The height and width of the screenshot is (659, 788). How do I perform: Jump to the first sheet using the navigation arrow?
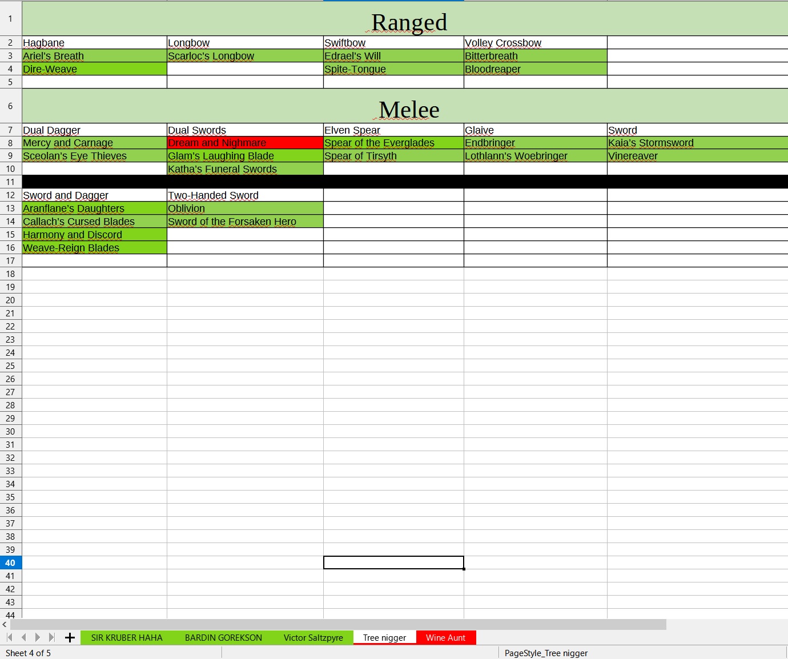click(10, 637)
